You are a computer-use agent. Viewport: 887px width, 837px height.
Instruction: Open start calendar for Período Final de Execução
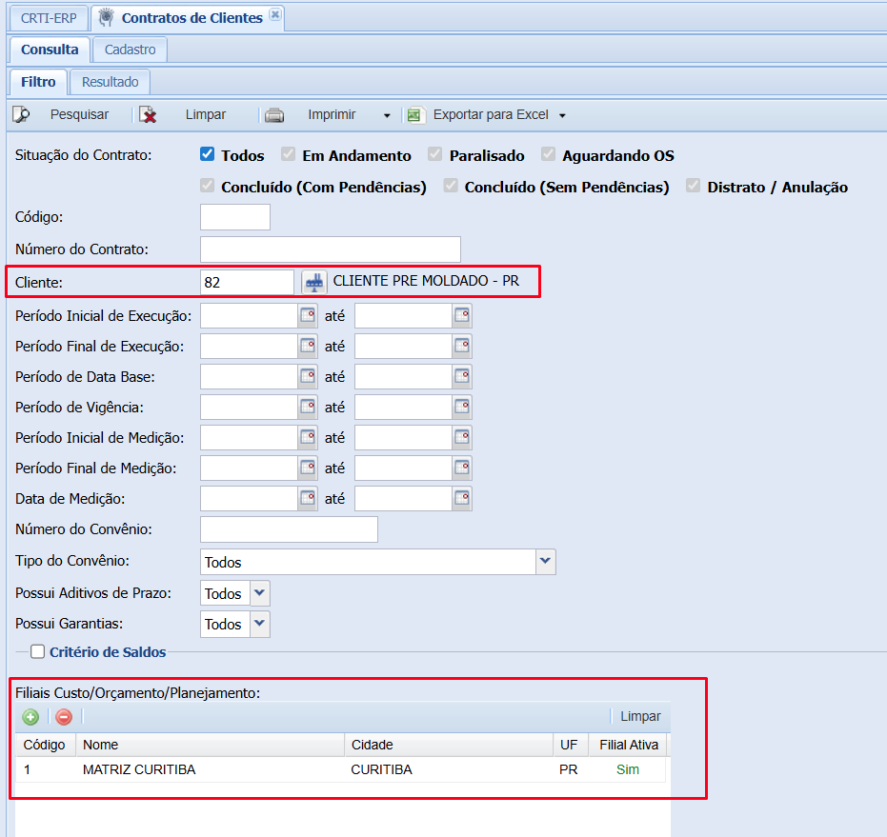click(x=308, y=346)
